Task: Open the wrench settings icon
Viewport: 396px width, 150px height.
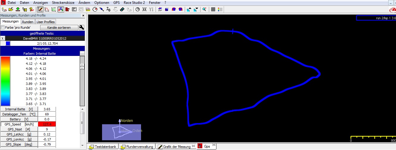Action: tap(82, 28)
